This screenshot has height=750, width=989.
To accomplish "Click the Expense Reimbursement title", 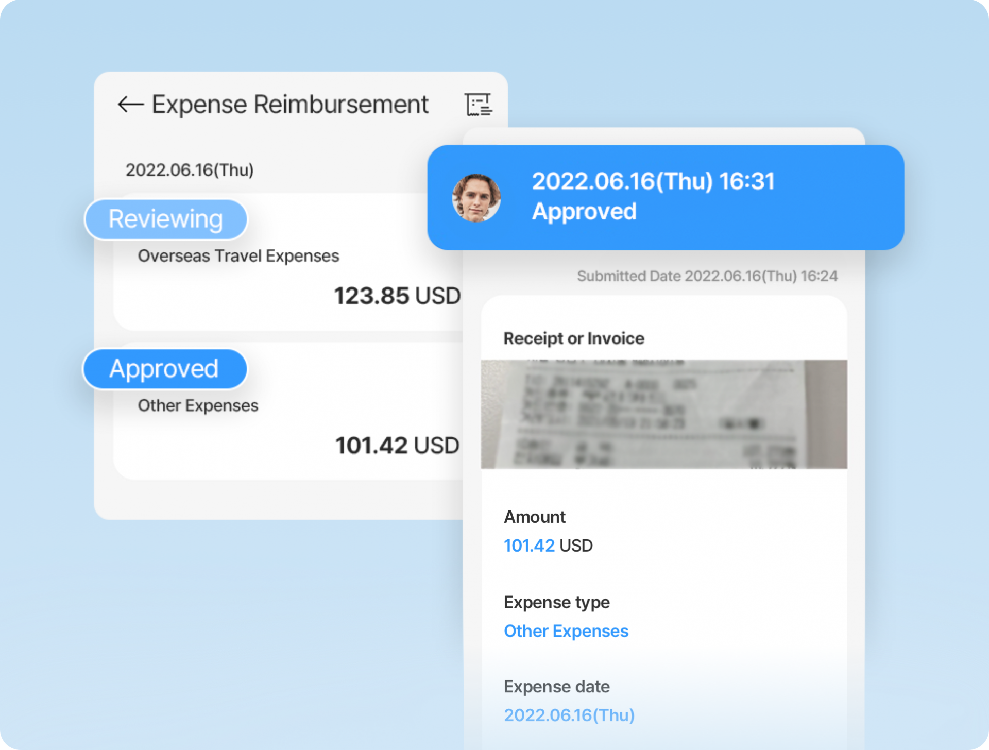I will pyautogui.click(x=289, y=105).
